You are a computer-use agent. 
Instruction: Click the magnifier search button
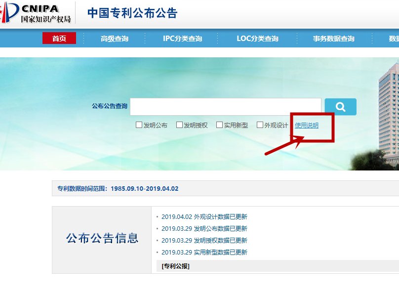340,107
